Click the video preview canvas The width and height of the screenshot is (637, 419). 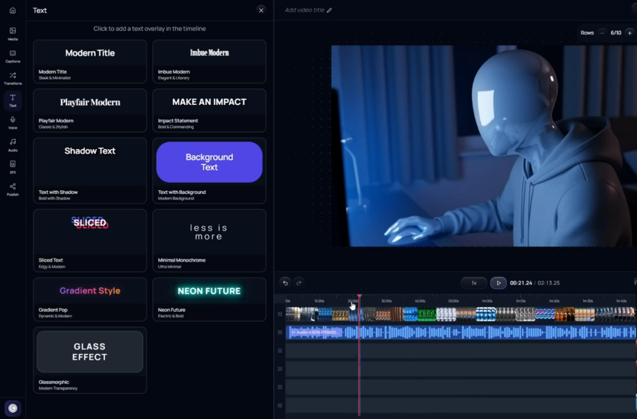coord(484,146)
